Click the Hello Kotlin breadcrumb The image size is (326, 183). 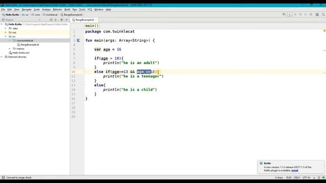click(x=11, y=15)
